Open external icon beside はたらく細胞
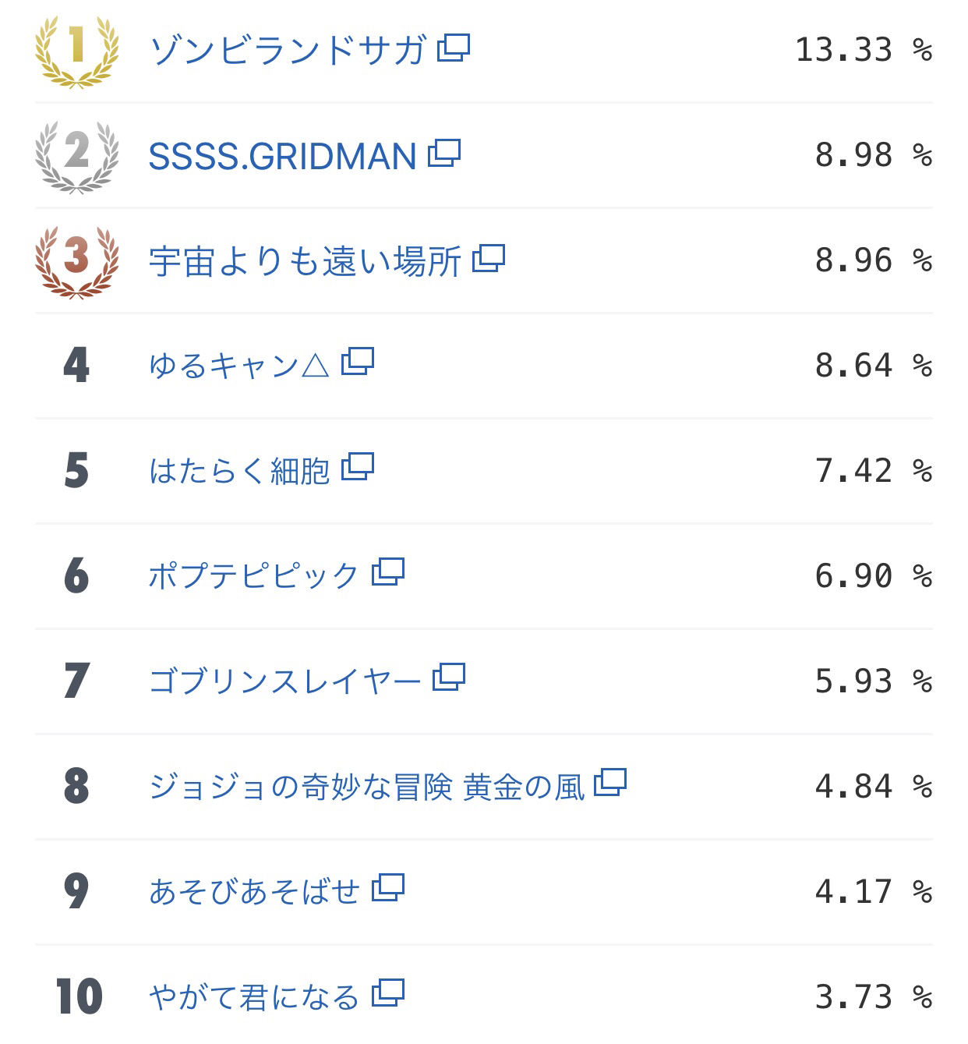The height and width of the screenshot is (1044, 968). tap(358, 466)
